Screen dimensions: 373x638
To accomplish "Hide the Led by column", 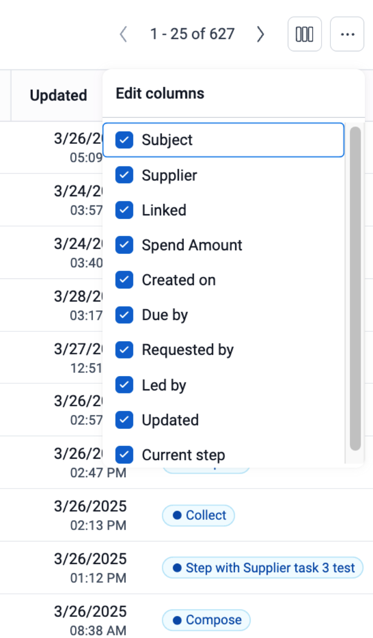I will [x=124, y=385].
